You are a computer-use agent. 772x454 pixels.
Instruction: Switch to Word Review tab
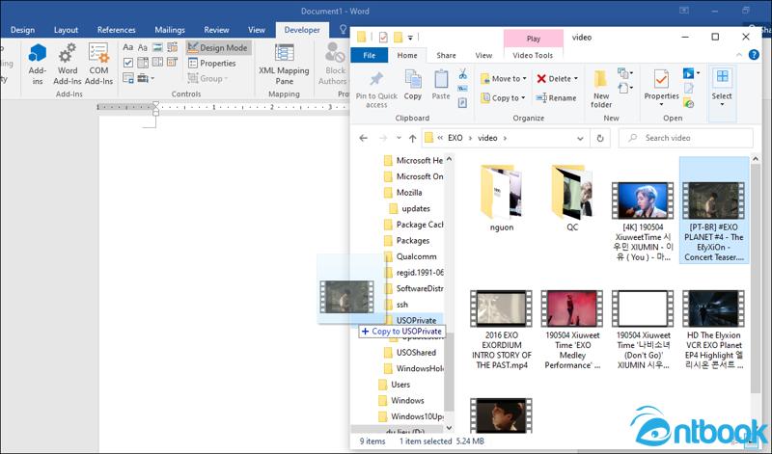pyautogui.click(x=216, y=30)
